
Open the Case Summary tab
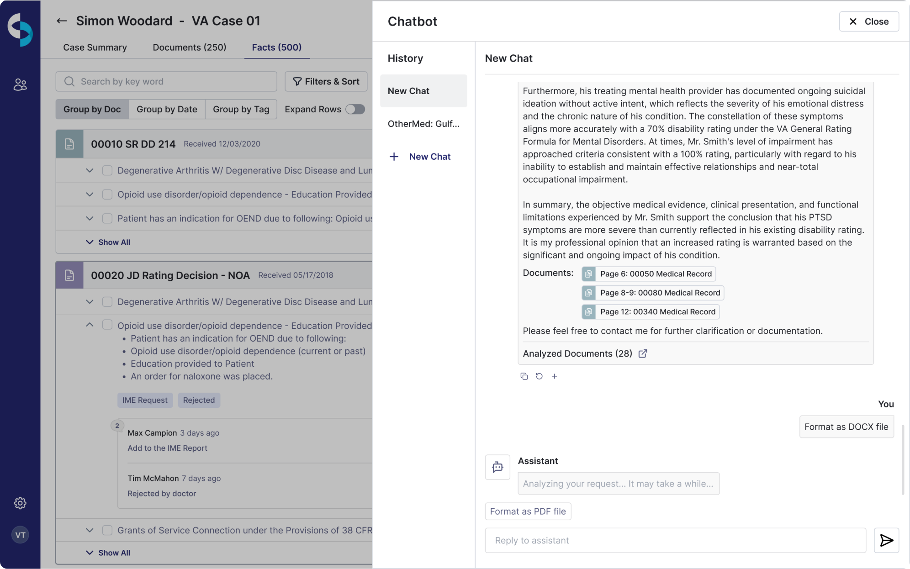coord(95,47)
